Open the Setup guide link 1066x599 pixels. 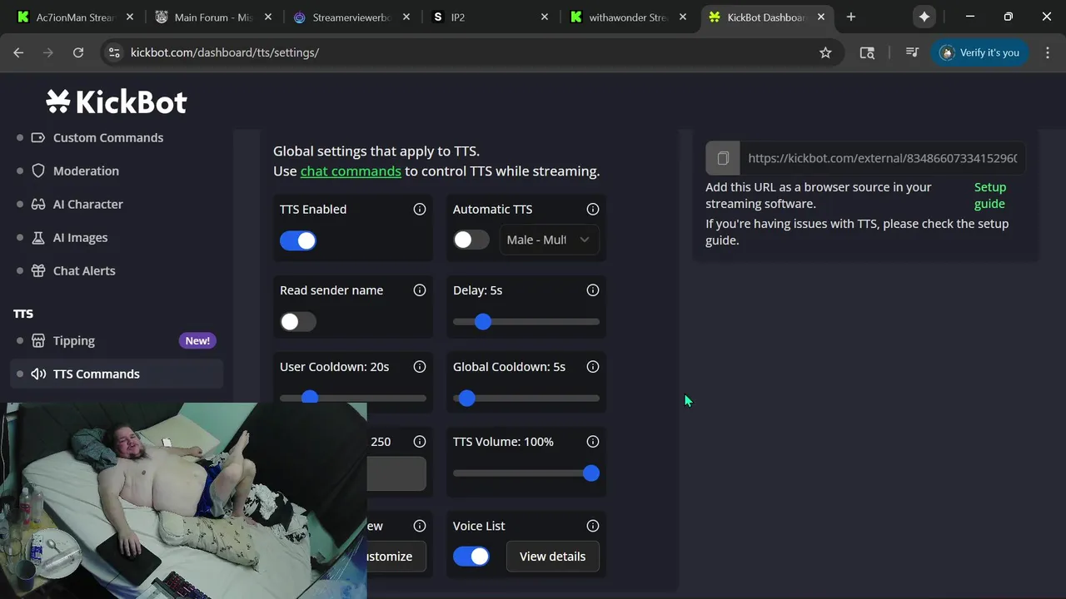point(990,195)
